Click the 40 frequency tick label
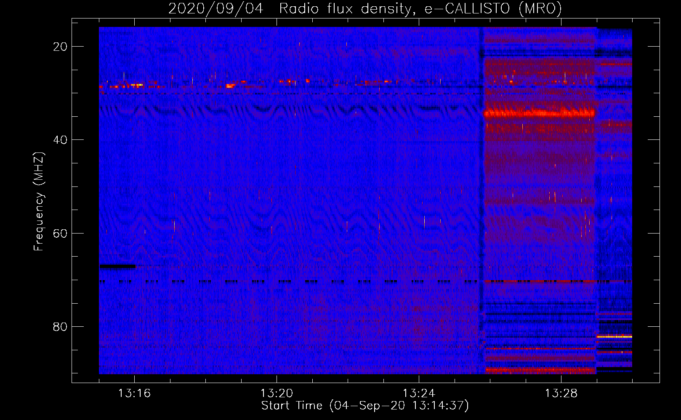681x420 pixels. [60, 140]
